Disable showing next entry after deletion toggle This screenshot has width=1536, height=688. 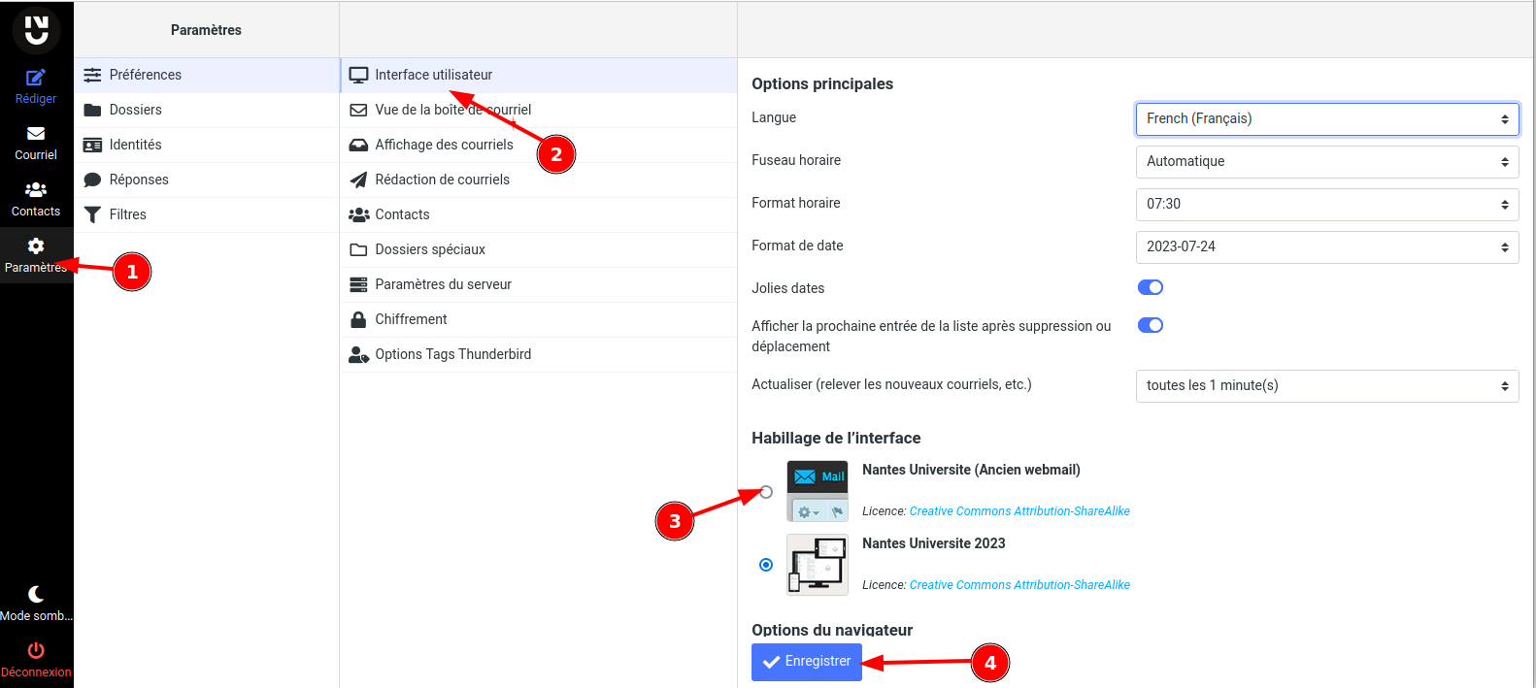pyautogui.click(x=1151, y=325)
